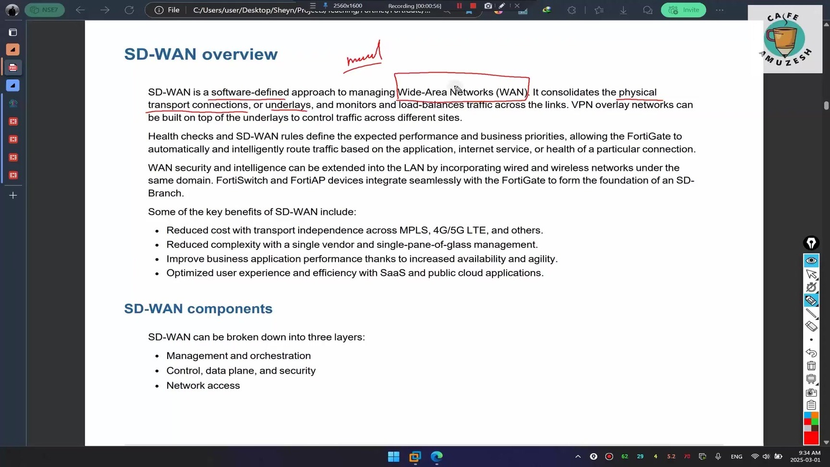
Task: Click the vertical scrollbar thumb
Action: pos(826,106)
